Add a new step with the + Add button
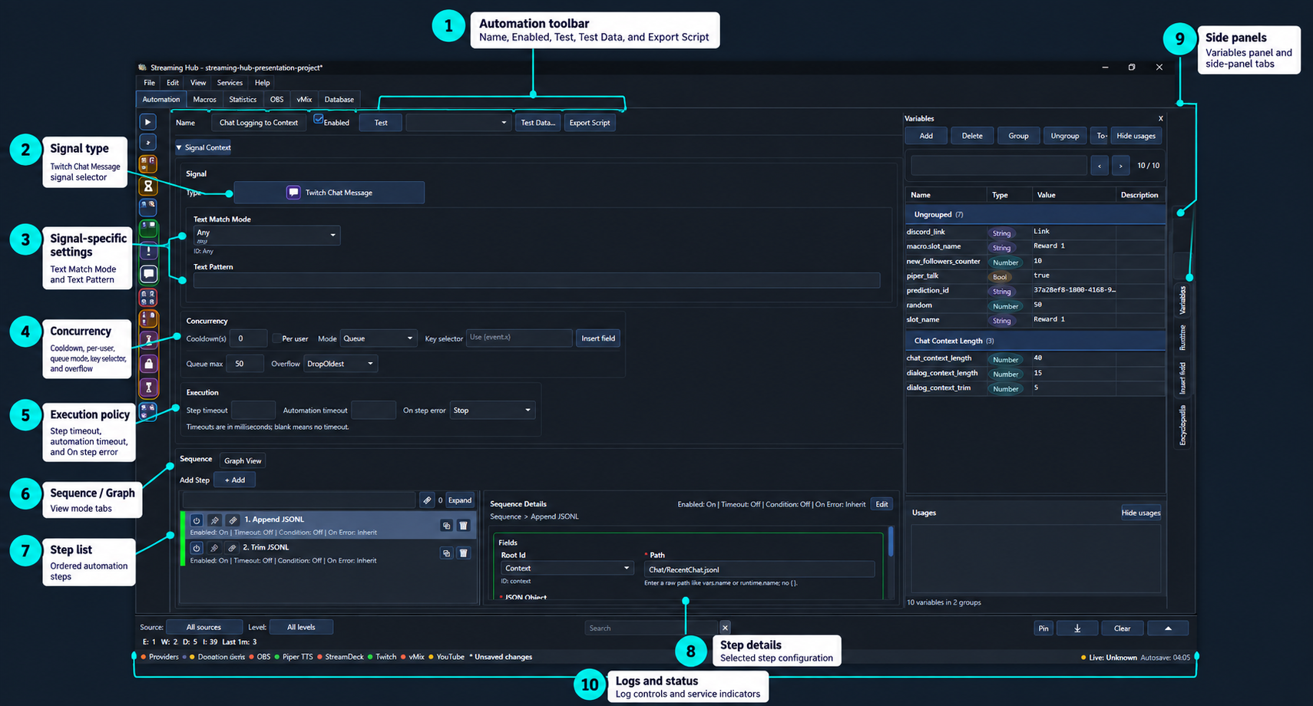The width and height of the screenshot is (1313, 706). (235, 480)
